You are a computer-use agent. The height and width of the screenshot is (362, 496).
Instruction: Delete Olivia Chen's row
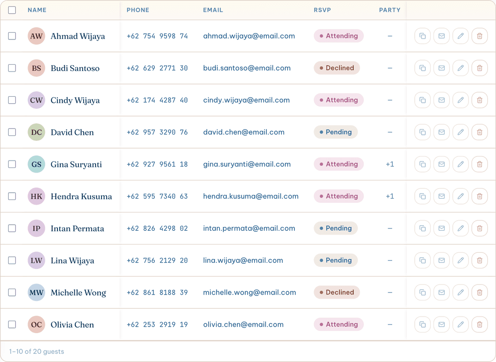click(x=479, y=324)
